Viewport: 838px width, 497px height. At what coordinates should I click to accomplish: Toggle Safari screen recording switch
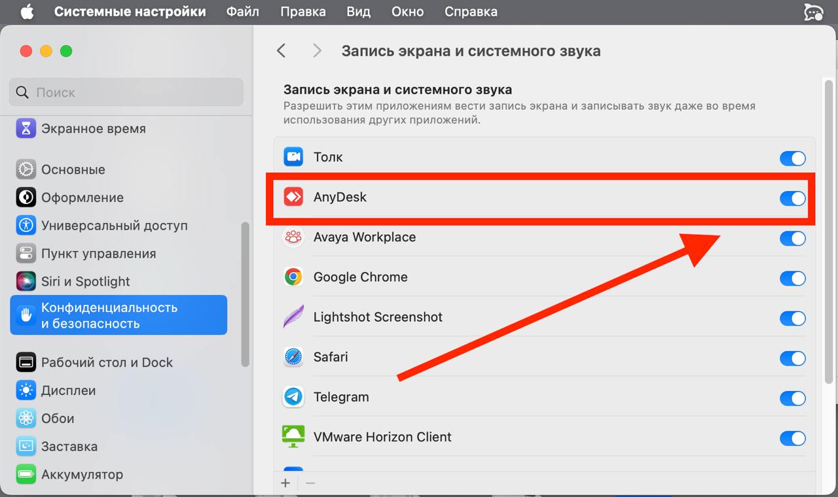(792, 358)
